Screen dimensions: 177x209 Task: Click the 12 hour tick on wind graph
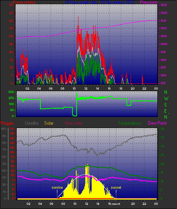coord(86,88)
